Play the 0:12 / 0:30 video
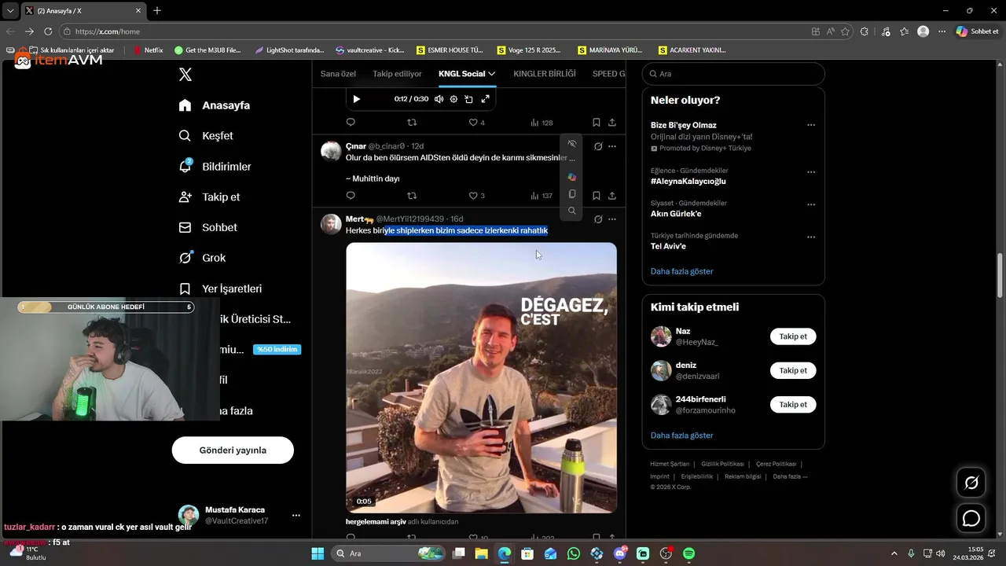 coord(356,99)
